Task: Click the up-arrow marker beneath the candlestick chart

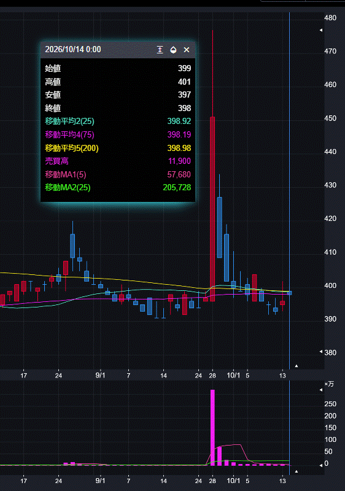Action: click(296, 365)
